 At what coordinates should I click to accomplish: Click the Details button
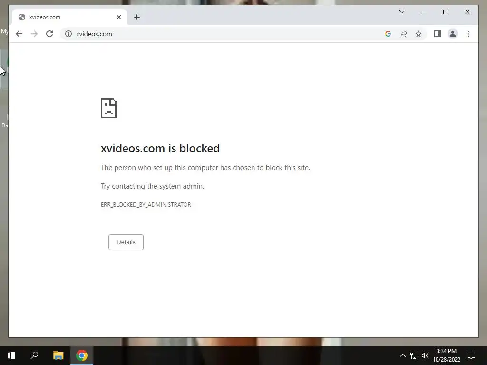tap(126, 242)
